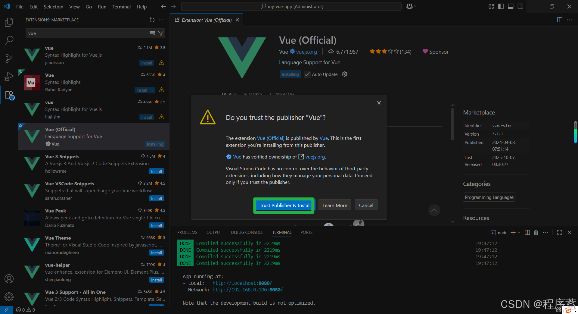The image size is (578, 314).
Task: Toggle Auto Update checkbox
Action: tap(307, 74)
